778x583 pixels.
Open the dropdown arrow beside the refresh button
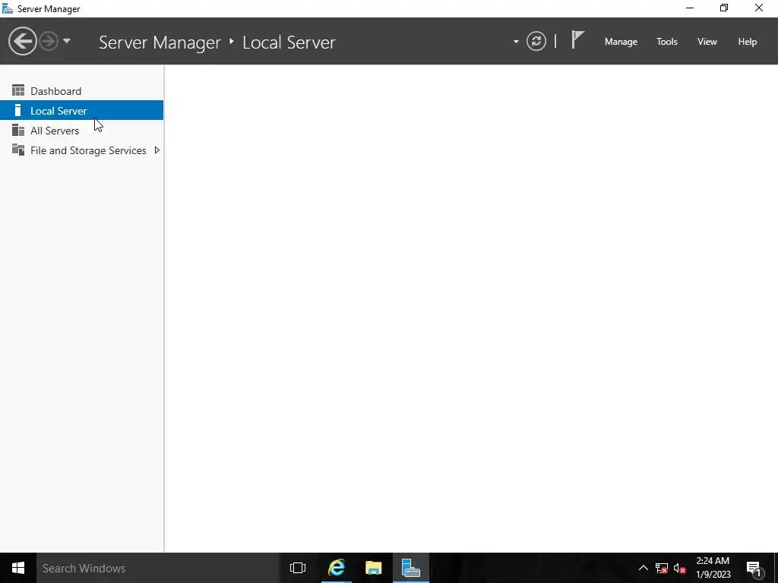click(516, 42)
